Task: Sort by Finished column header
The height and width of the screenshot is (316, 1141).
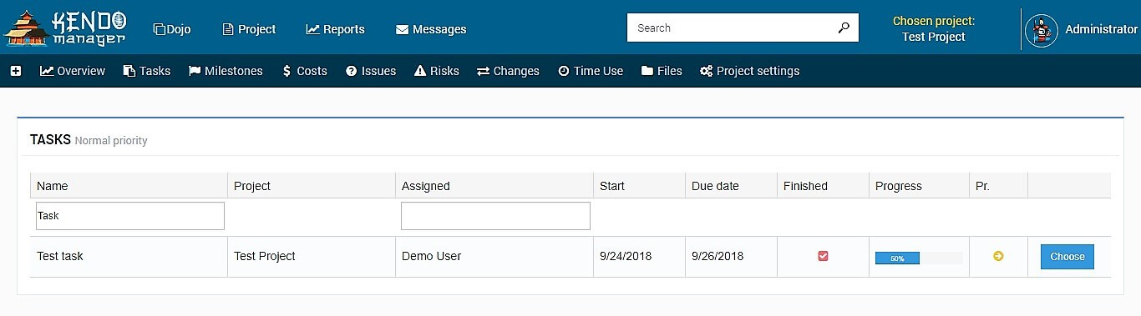Action: coord(823,186)
